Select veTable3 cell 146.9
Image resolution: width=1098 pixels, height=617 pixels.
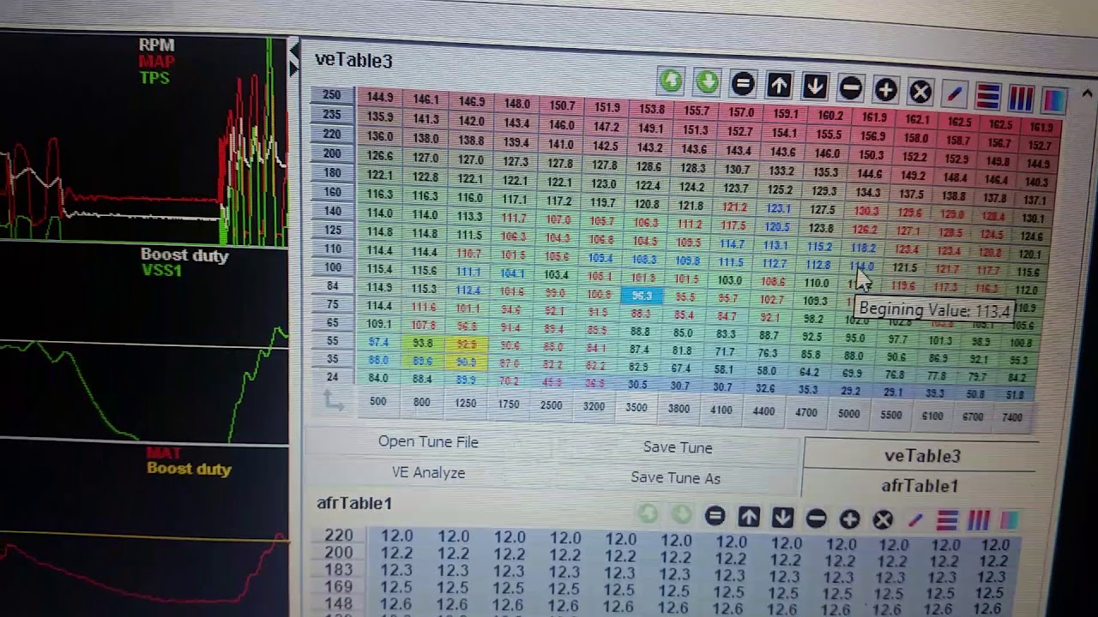471,101
